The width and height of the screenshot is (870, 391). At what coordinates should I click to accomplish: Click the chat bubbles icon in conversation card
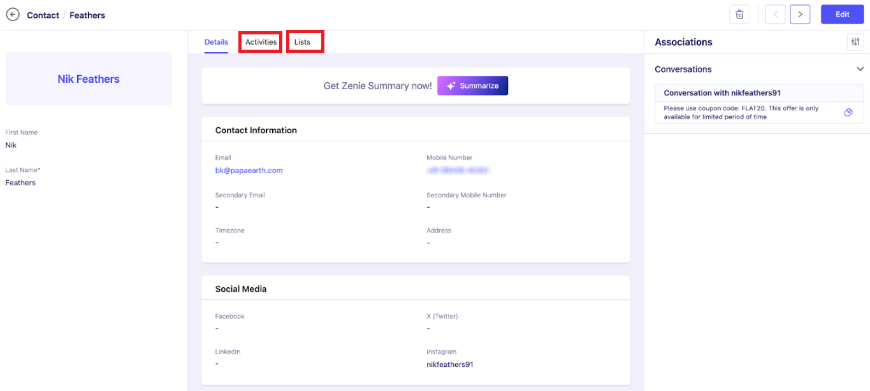(x=848, y=113)
